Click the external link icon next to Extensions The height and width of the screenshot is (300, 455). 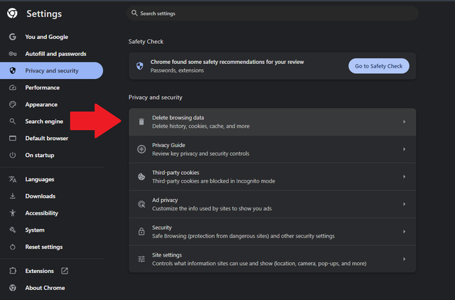coord(65,271)
